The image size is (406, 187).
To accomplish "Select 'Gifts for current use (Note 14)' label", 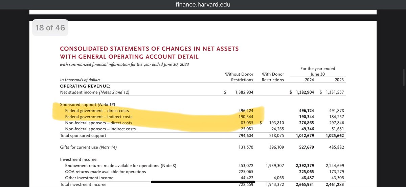I will tap(88, 147).
